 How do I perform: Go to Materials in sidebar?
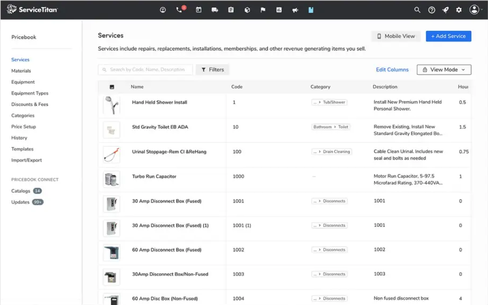pyautogui.click(x=21, y=71)
